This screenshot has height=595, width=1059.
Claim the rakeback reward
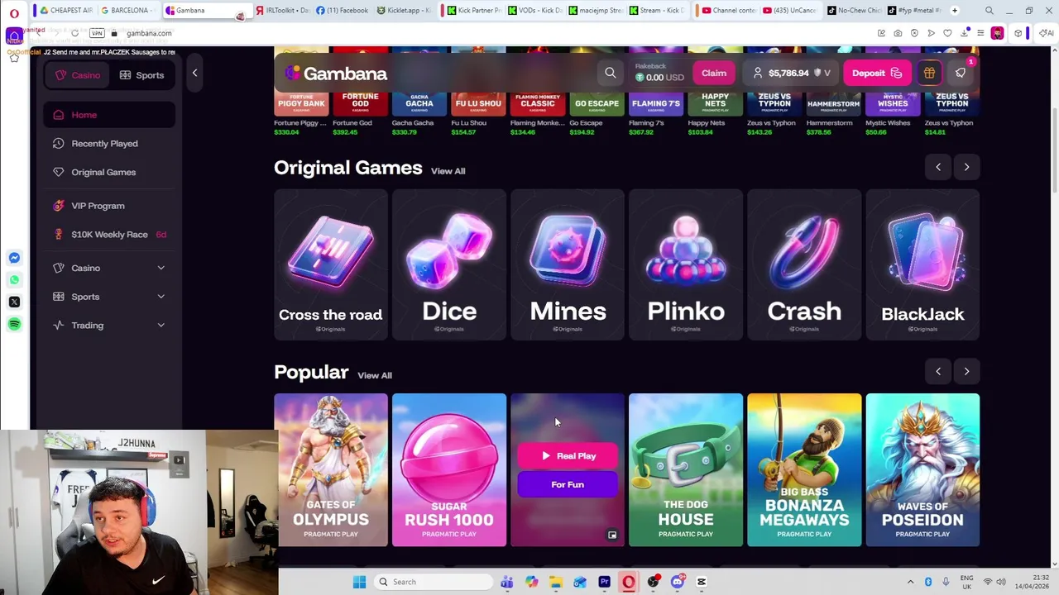[x=714, y=73]
